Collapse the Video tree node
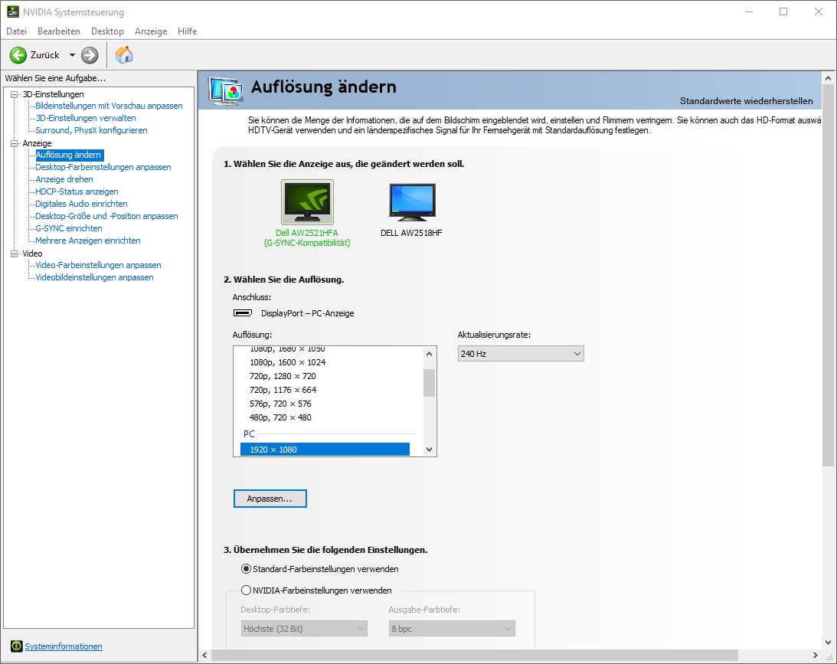The height and width of the screenshot is (664, 837). click(x=15, y=253)
